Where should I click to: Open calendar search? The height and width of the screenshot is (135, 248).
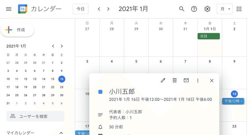coord(182,9)
